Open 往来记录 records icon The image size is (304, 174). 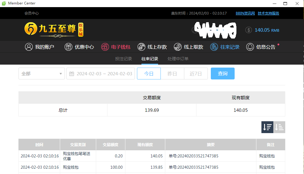[x=214, y=47]
